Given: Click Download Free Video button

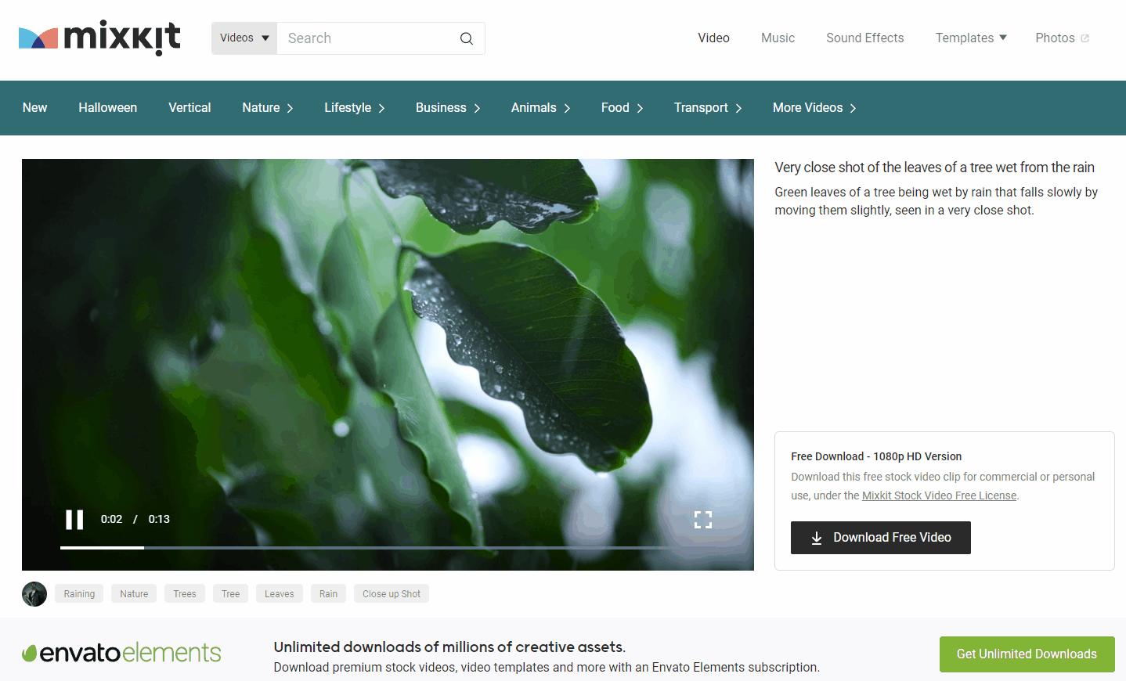Looking at the screenshot, I should [880, 538].
